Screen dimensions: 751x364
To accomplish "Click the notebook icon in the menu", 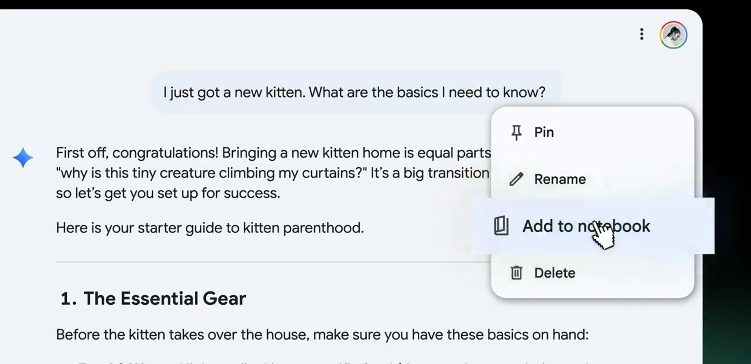I will click(501, 226).
